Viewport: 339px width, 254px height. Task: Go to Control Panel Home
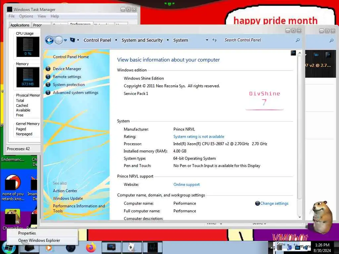tap(71, 57)
